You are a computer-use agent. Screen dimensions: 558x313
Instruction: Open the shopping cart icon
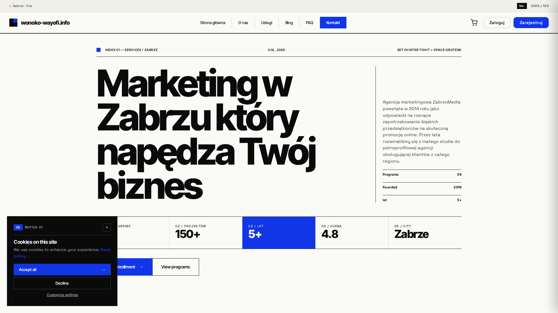point(474,23)
